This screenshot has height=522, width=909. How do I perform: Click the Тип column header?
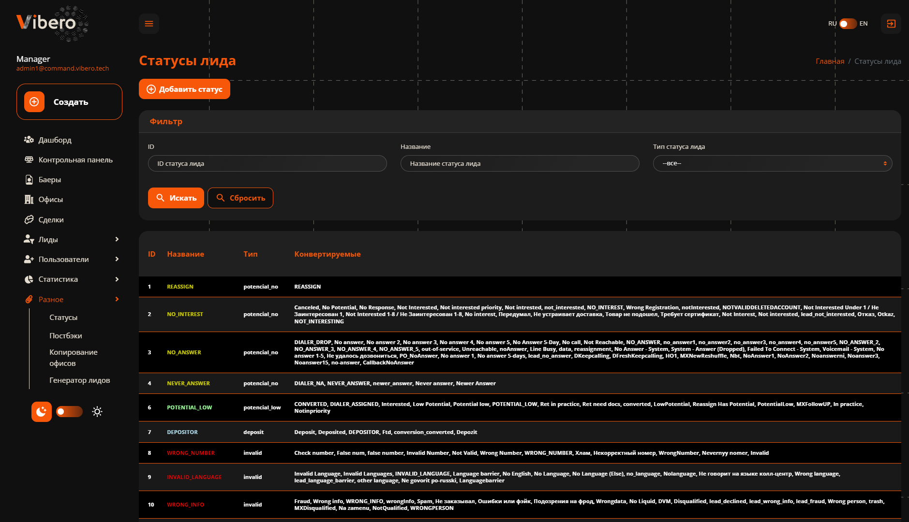pos(251,254)
